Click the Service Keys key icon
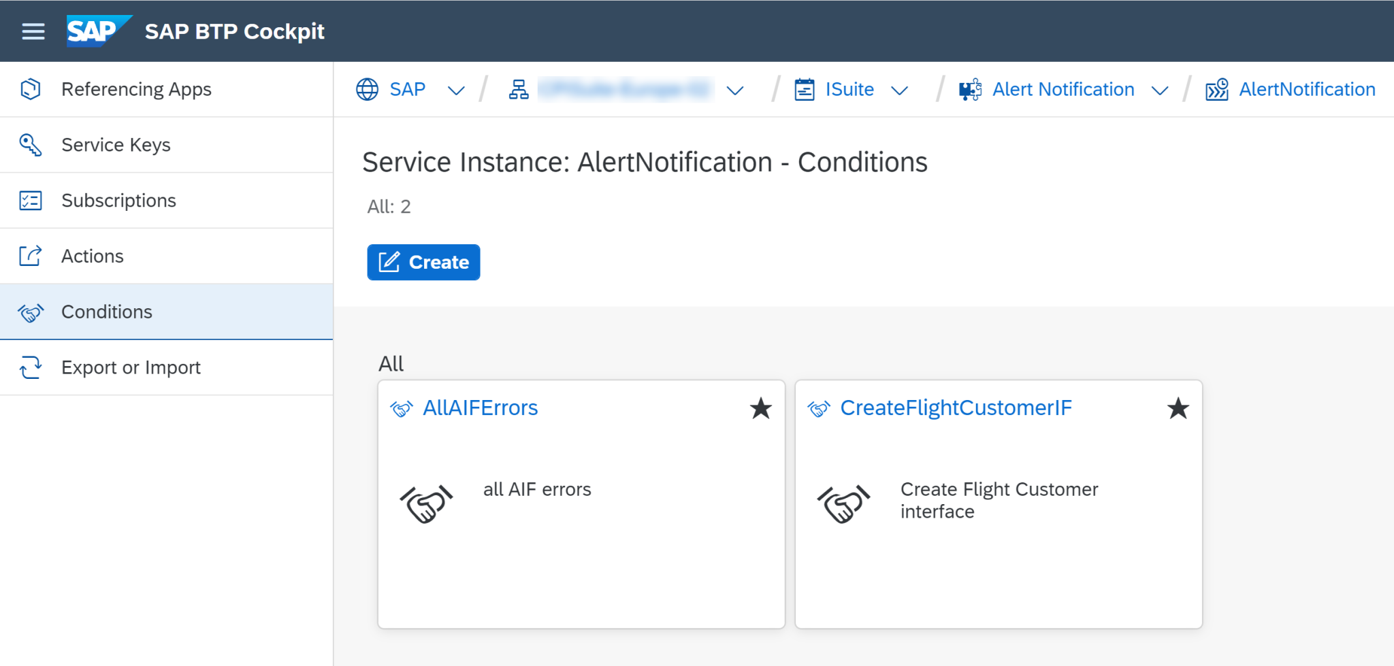Image resolution: width=1394 pixels, height=666 pixels. (30, 144)
